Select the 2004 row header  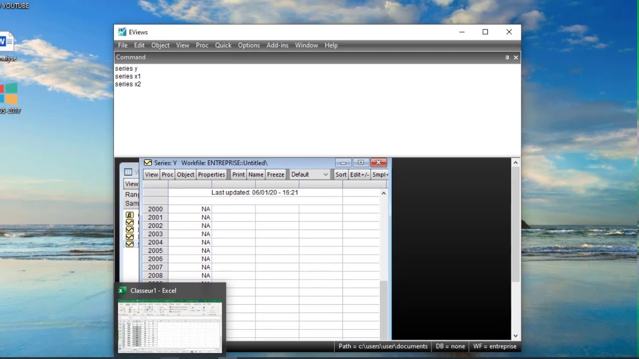[x=155, y=242]
